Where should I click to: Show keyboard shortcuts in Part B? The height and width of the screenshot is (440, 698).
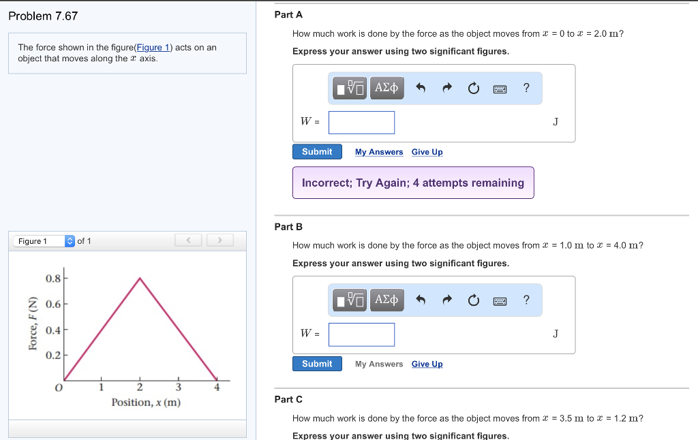coord(500,301)
